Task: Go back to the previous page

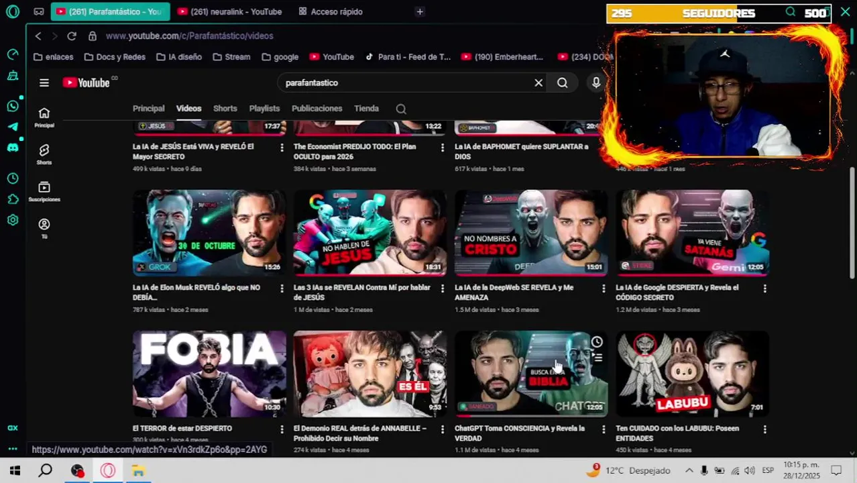Action: click(x=38, y=36)
